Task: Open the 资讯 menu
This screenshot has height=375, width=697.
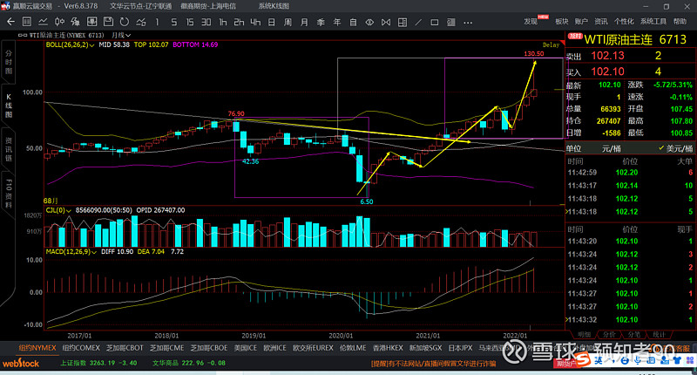Action: tap(600, 21)
